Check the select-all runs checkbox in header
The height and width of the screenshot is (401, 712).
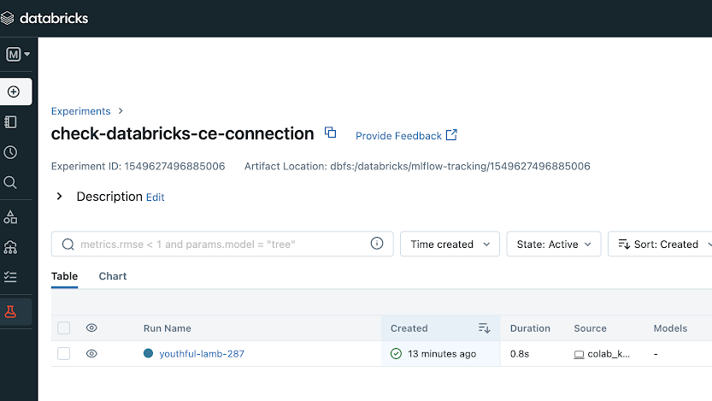[x=64, y=328]
